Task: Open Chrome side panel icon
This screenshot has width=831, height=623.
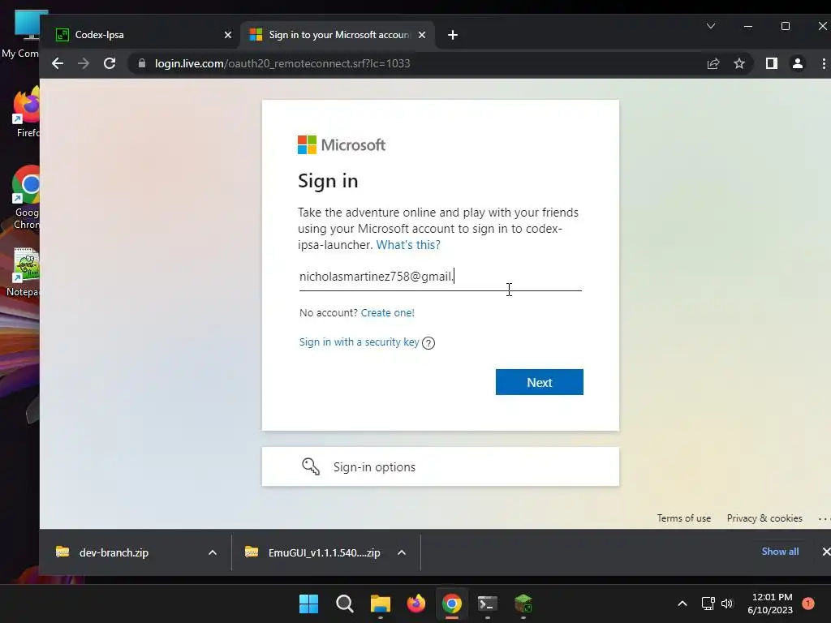Action: pyautogui.click(x=772, y=63)
